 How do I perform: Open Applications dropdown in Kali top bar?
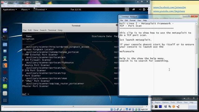(10, 10)
